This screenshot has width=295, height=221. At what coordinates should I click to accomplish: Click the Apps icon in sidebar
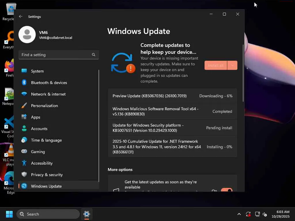(24, 117)
